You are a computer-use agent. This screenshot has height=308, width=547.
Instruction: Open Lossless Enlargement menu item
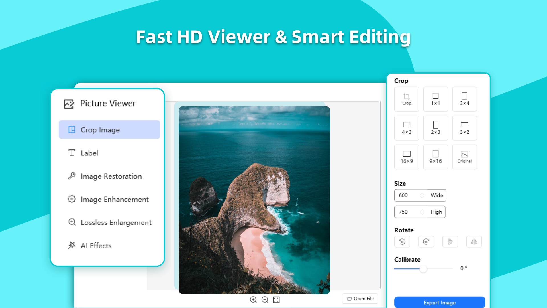(x=116, y=222)
